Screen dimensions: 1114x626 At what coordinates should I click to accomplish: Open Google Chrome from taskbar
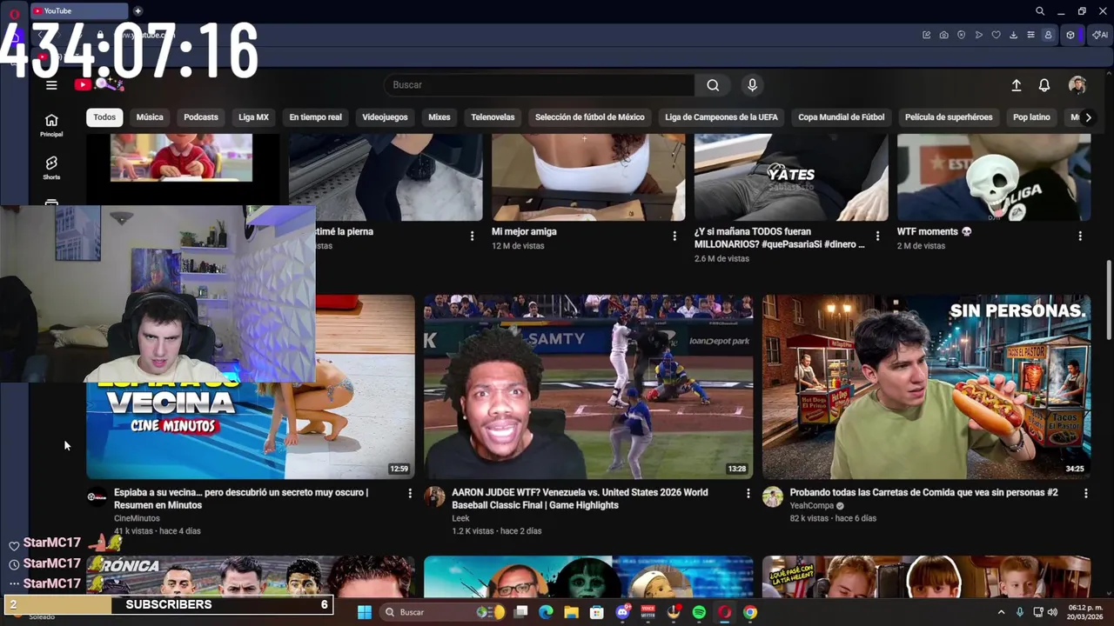point(750,612)
